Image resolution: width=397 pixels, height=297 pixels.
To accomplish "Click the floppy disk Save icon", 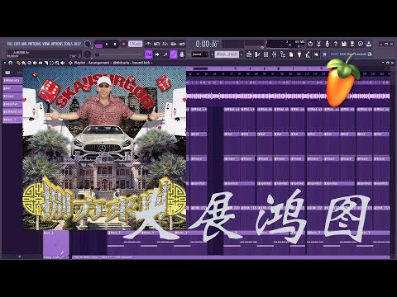I will click(344, 44).
